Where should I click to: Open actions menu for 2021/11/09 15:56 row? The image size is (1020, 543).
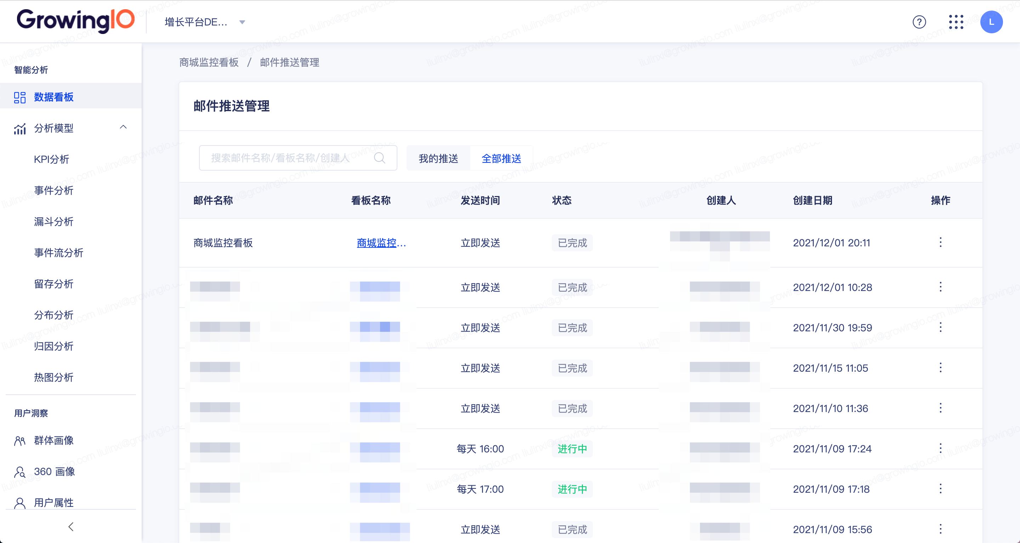940,529
